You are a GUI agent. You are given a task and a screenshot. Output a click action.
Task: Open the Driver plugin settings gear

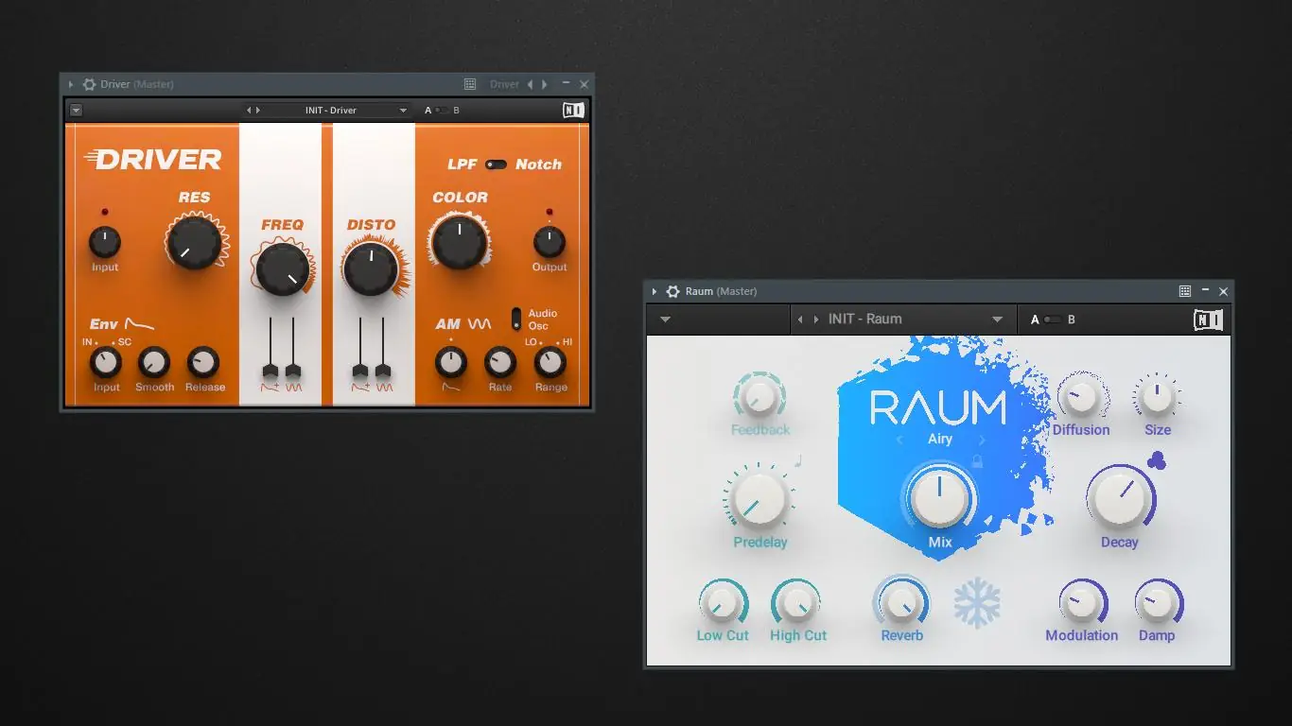tap(90, 84)
